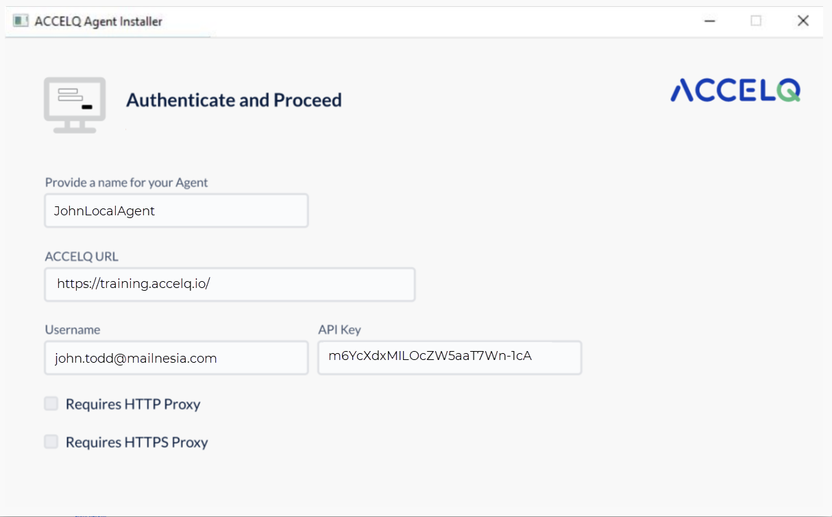Image resolution: width=832 pixels, height=517 pixels.
Task: Click the 'API Key' field label
Action: [339, 330]
